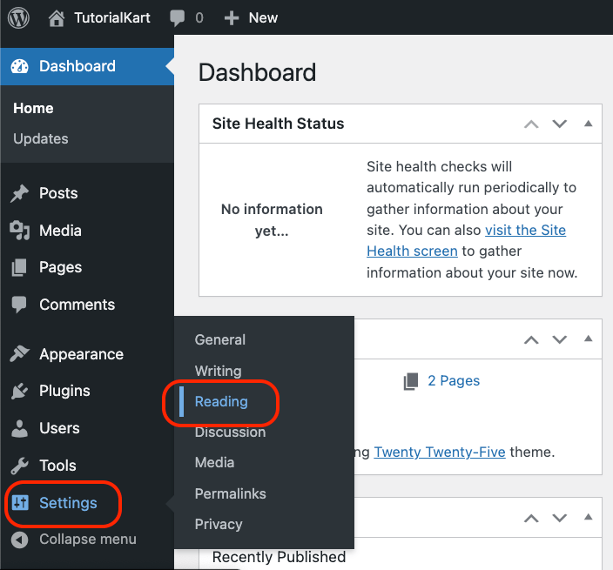613x570 pixels.
Task: Open the Settings menu
Action: (68, 503)
